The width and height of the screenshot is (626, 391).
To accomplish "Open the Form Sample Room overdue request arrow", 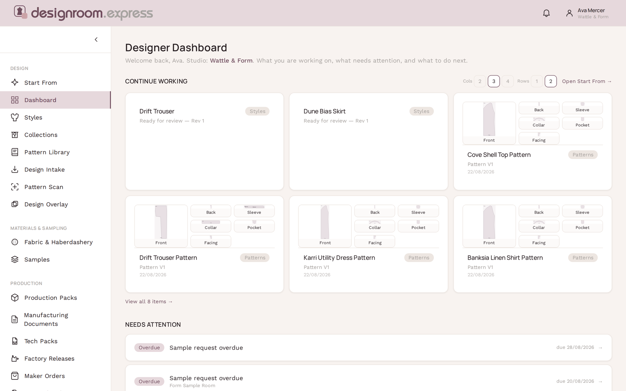I will pos(600,381).
